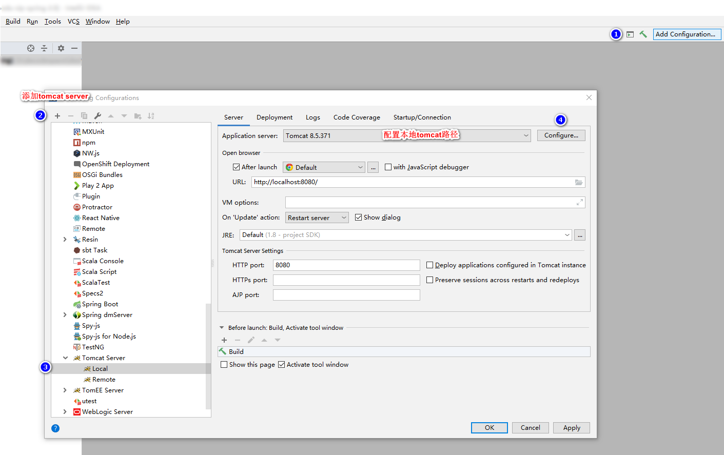Click the gear settings icon in project panel

tap(61, 48)
